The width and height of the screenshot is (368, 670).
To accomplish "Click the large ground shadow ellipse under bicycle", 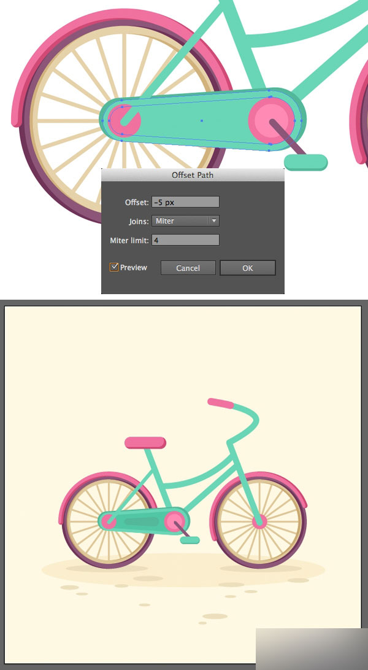I will [x=183, y=569].
